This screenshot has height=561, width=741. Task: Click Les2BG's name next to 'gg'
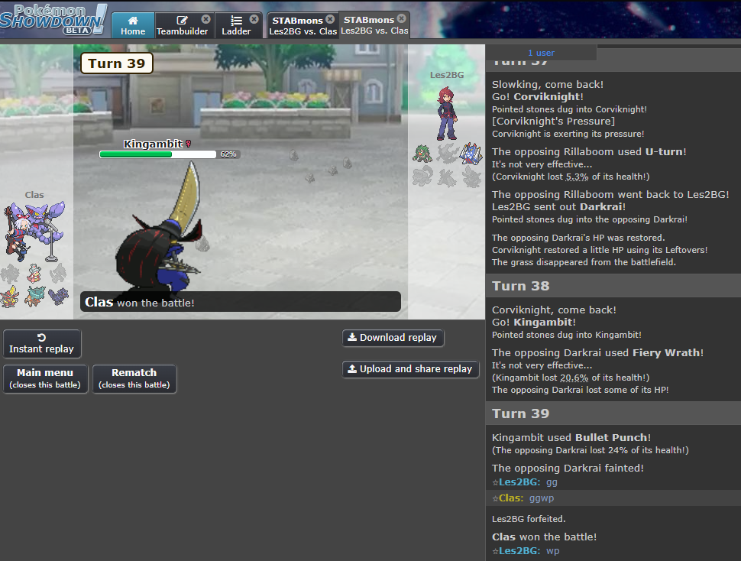click(x=519, y=482)
